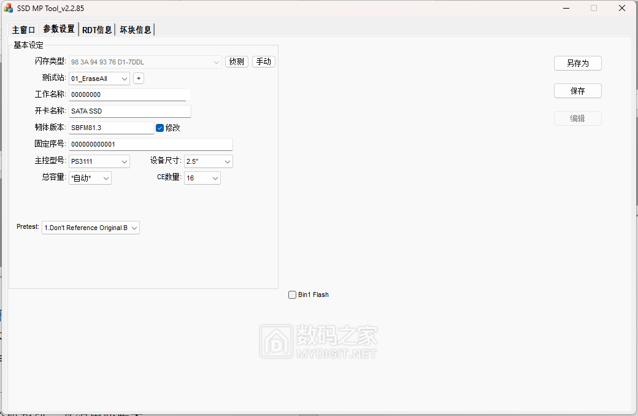Screen dimensions: 638x416
Task: Focus the 开卡名称 SATA SSD field
Action: (x=130, y=111)
